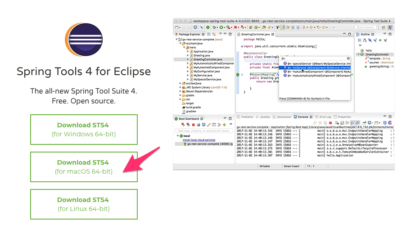The image size is (406, 229).
Task: Click the Boot Dashboard start/restart icon
Action: coord(183,125)
